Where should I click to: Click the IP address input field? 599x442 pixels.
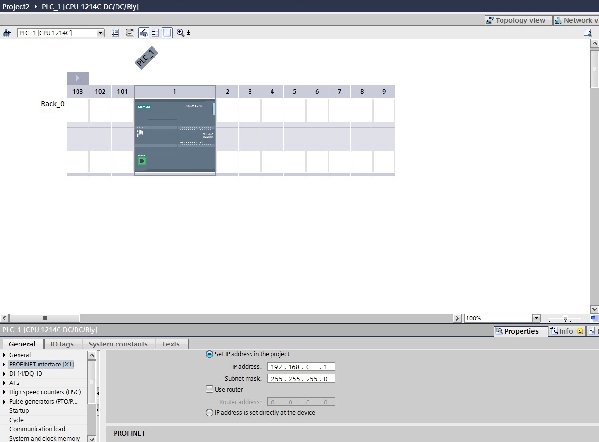301,367
